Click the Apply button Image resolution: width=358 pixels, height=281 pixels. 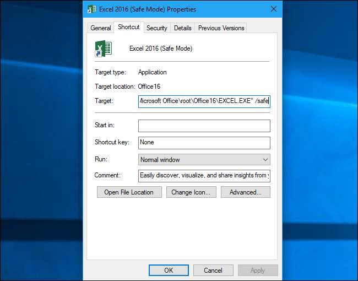pos(257,271)
